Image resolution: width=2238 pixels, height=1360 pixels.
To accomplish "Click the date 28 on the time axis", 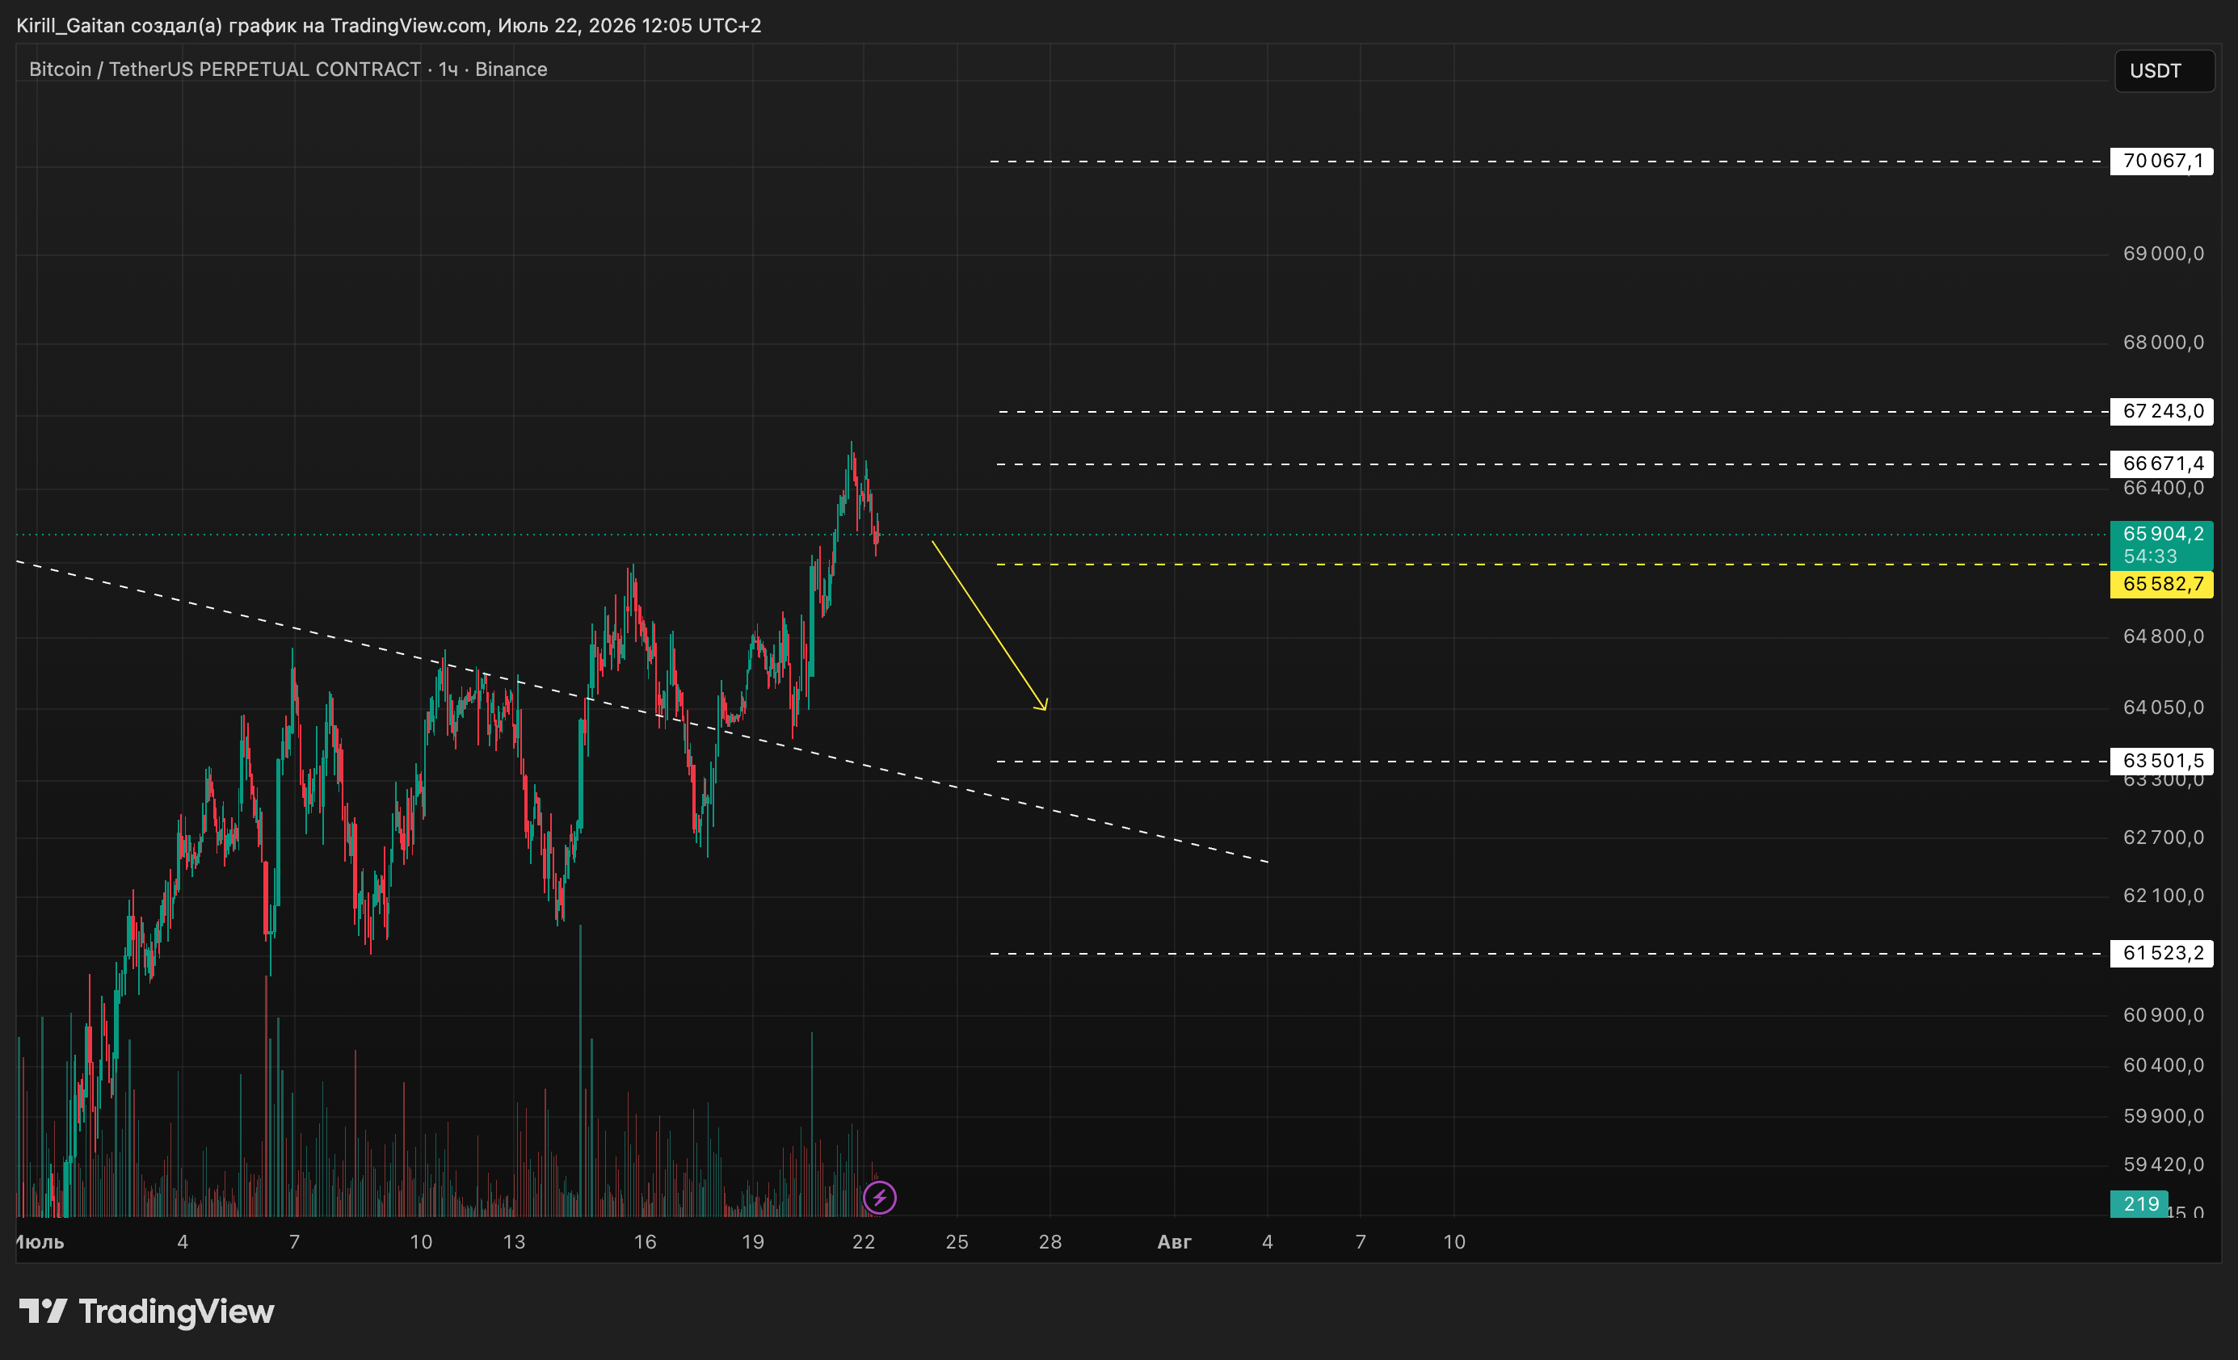I will [1050, 1242].
